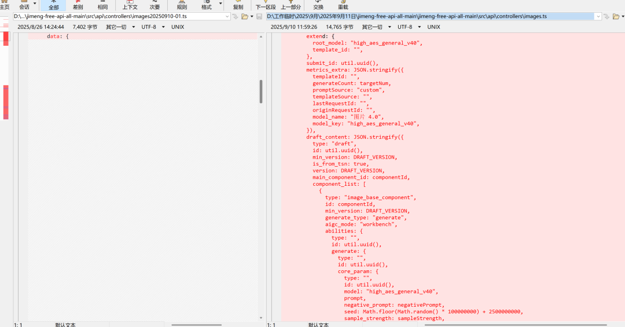Click 复制 (Copy) in the toolbar
This screenshot has width=625, height=327.
(238, 6)
